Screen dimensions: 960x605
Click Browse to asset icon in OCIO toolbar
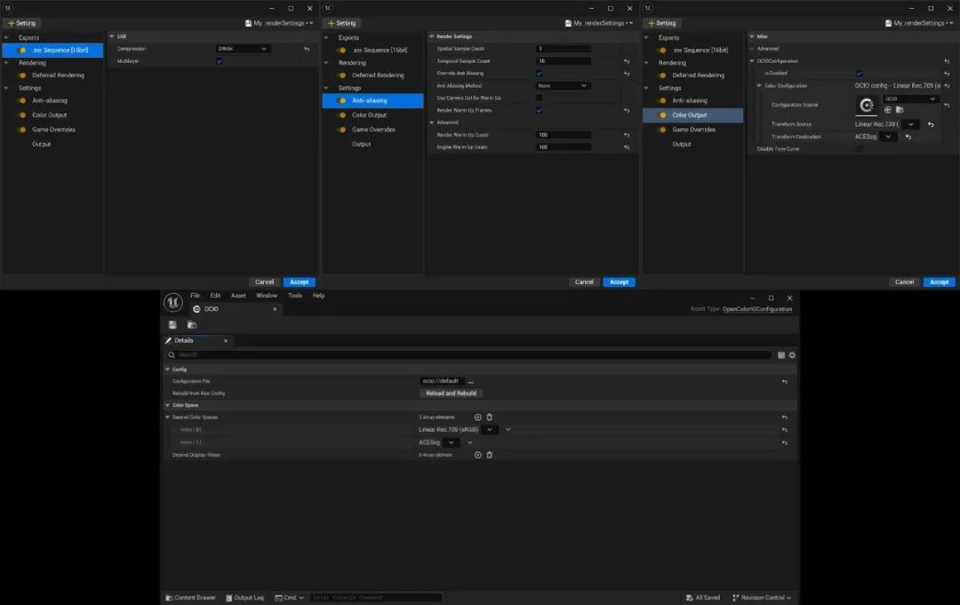click(x=192, y=325)
